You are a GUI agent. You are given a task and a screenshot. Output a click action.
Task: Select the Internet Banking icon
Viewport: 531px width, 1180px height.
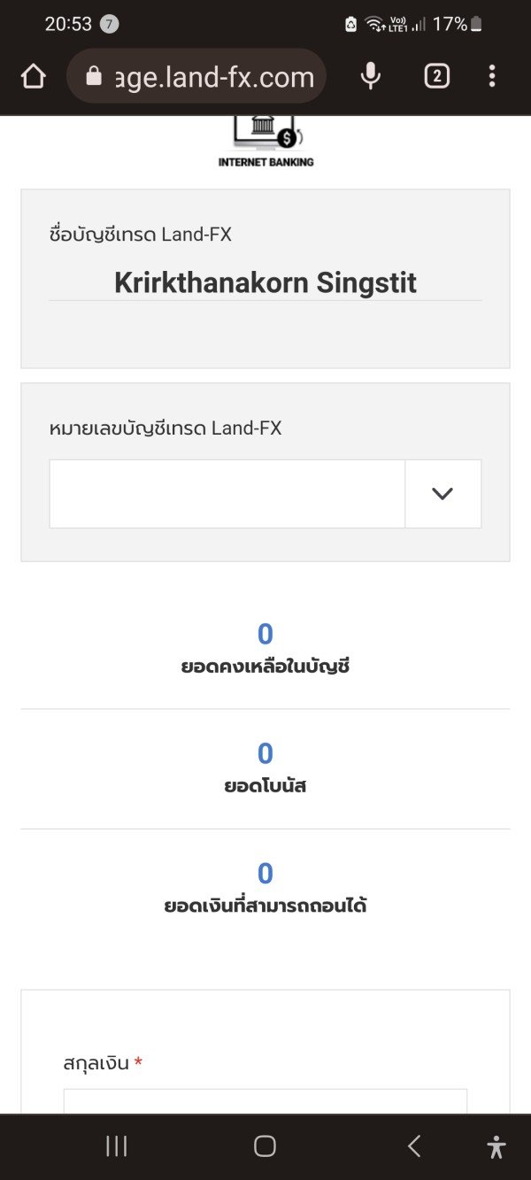[265, 132]
